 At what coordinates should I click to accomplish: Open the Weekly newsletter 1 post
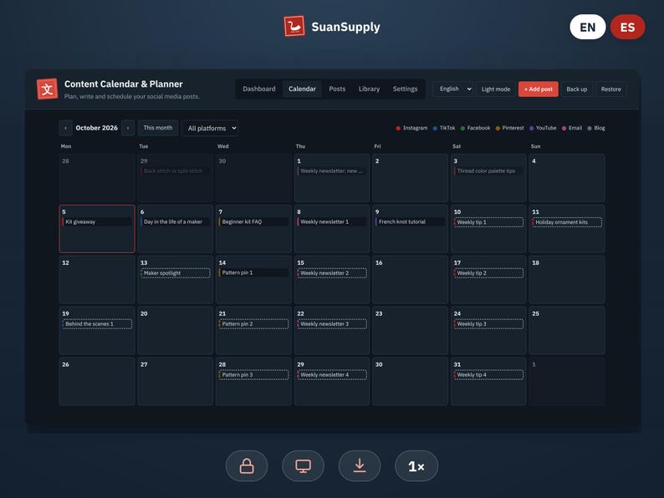(x=332, y=221)
